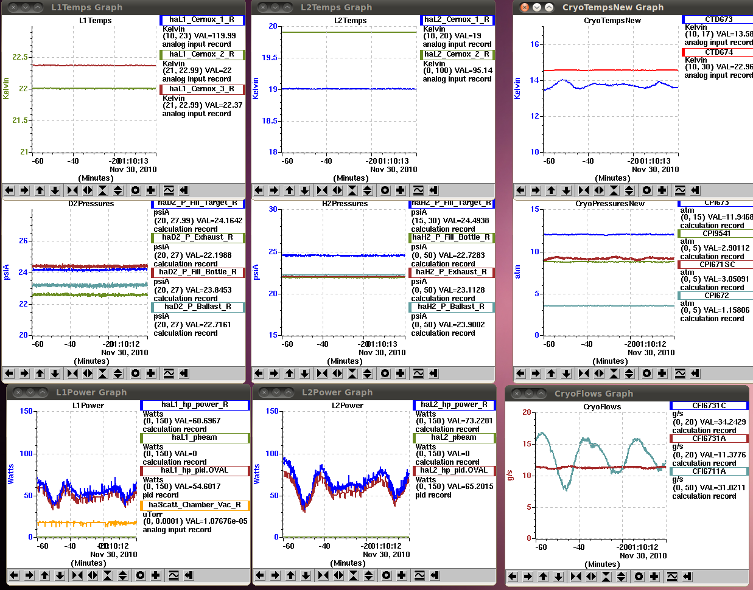
Task: Select haH2_P_Exhaust_R legend entry
Action: point(452,272)
